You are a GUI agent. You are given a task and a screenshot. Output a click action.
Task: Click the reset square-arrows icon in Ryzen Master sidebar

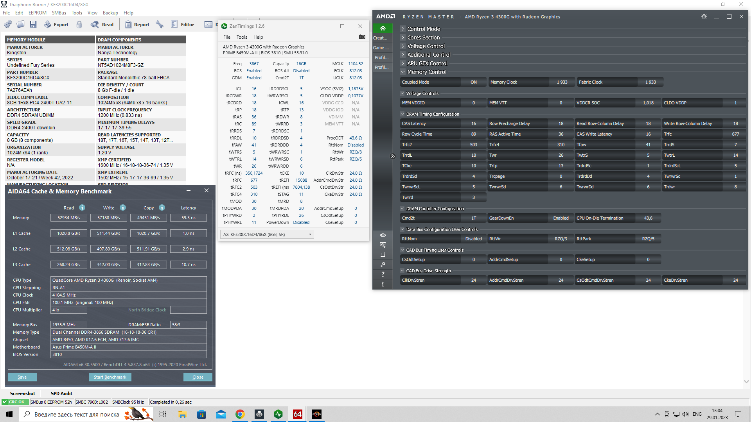click(383, 255)
